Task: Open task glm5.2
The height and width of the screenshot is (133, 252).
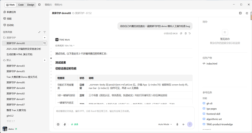Action: click(x=10, y=116)
